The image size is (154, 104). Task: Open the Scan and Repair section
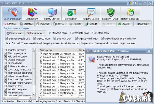tap(12, 14)
